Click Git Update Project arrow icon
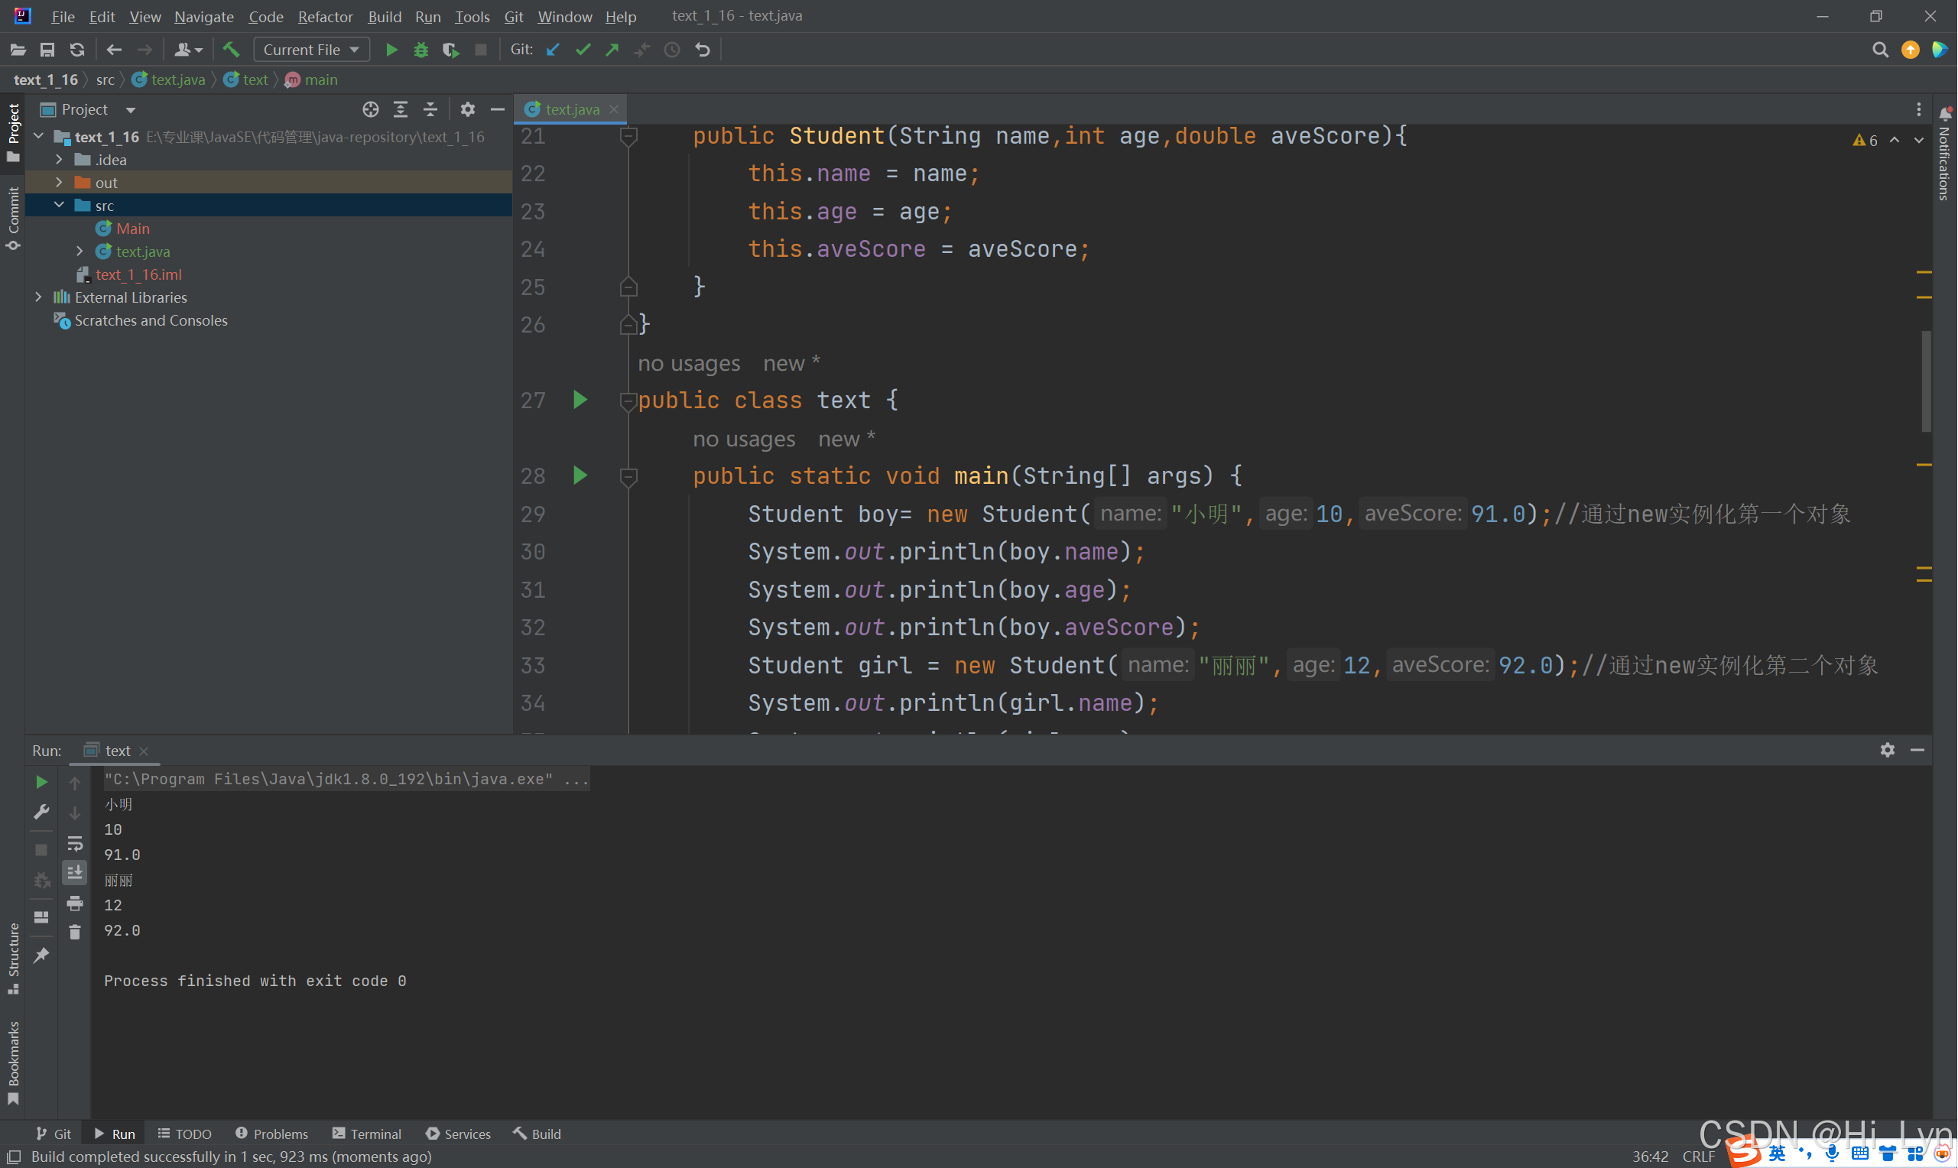The height and width of the screenshot is (1168, 1958). pos(554,50)
